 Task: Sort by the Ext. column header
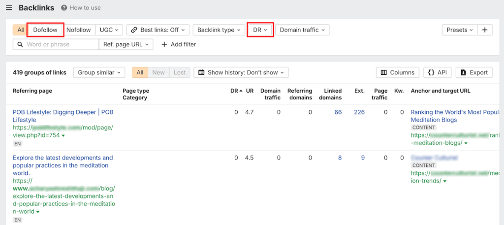tap(359, 91)
